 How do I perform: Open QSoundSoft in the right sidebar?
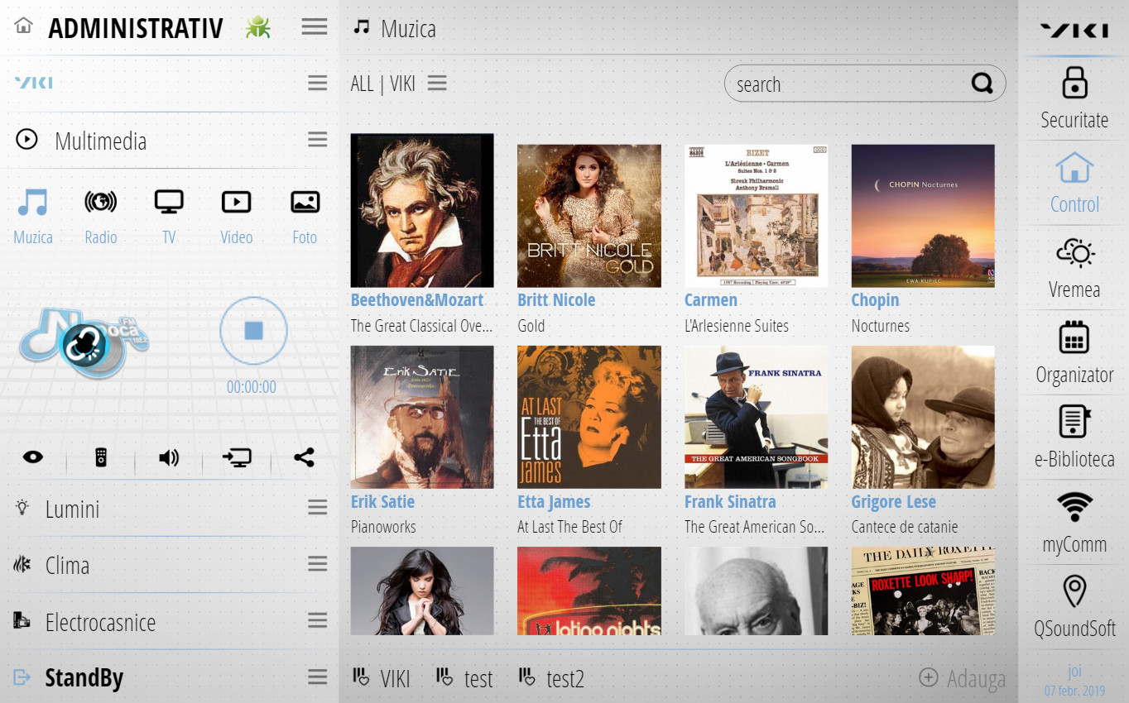coord(1074,605)
